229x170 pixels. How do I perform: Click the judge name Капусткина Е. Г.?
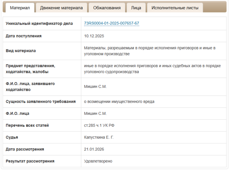(x=99, y=137)
